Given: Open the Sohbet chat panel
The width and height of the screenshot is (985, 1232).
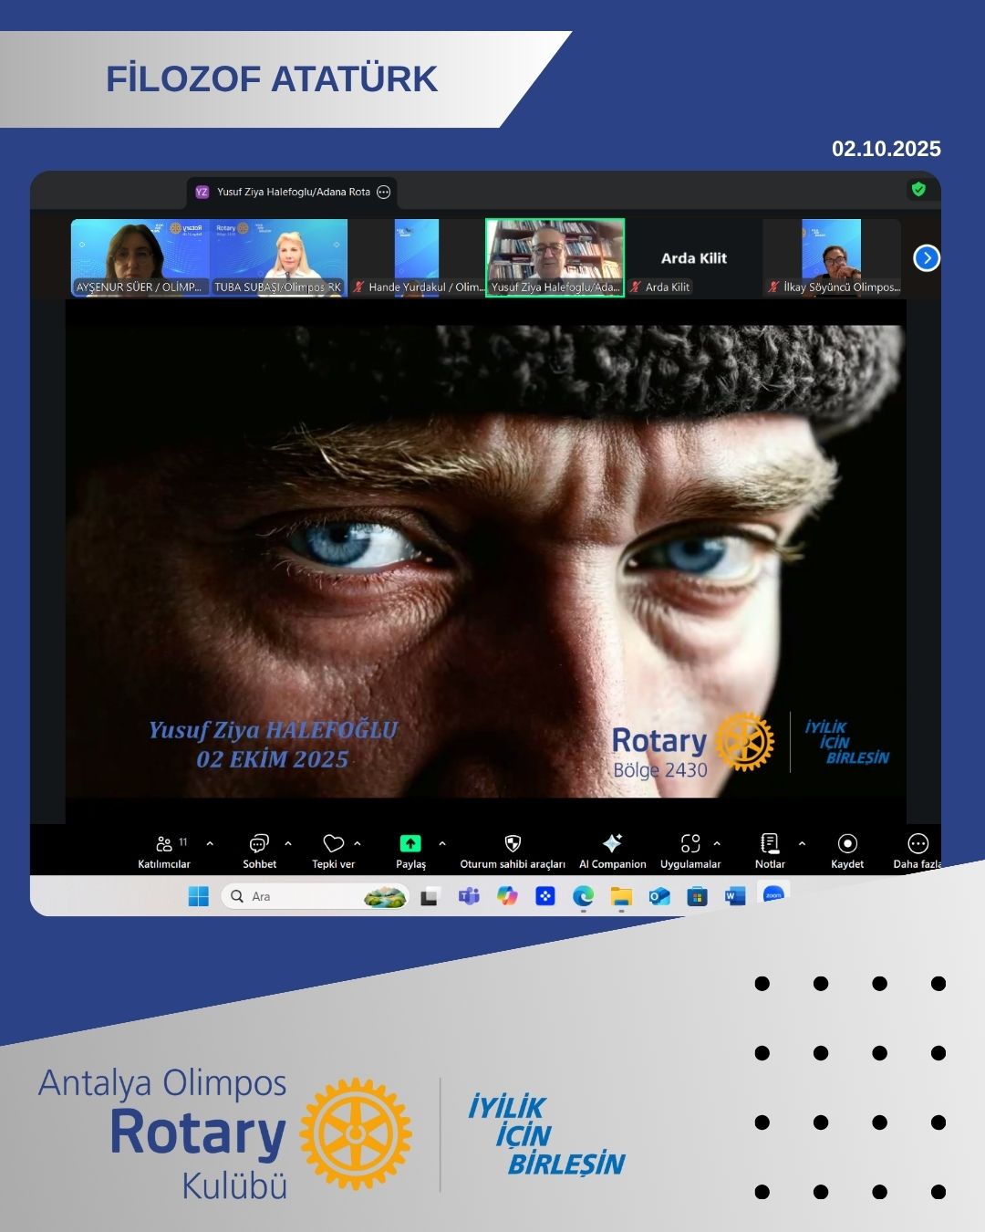Looking at the screenshot, I should coord(259,844).
